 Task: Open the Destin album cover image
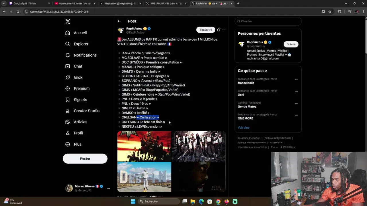(x=144, y=177)
